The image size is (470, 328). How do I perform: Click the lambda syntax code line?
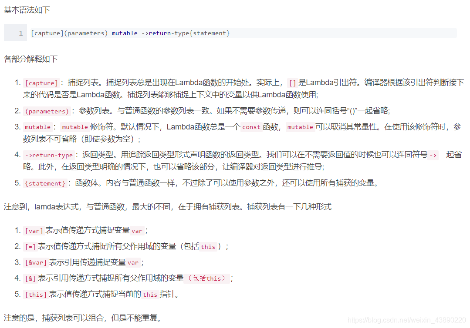point(130,33)
